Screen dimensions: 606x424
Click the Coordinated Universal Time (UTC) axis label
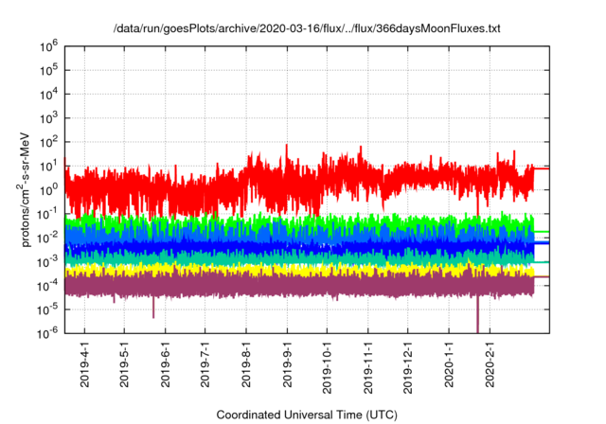pyautogui.click(x=308, y=415)
